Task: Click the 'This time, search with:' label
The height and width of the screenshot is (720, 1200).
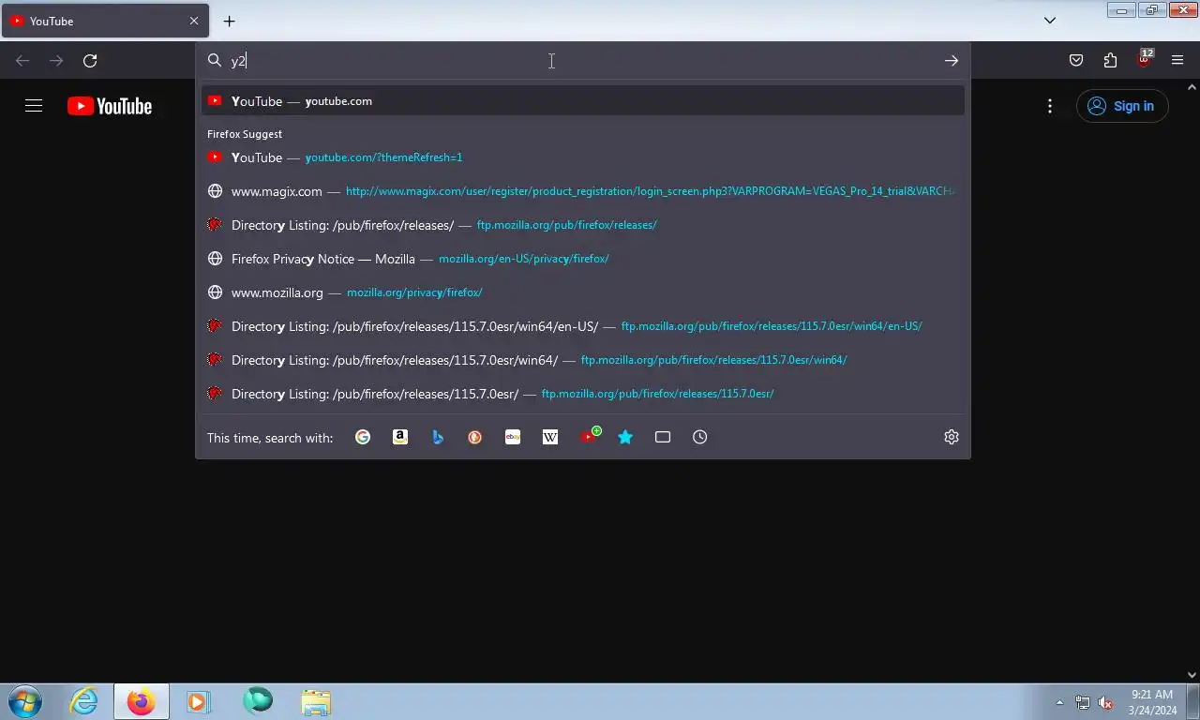Action: [270, 438]
